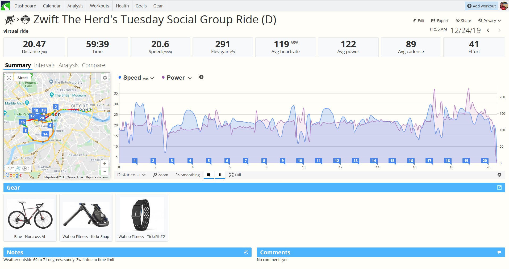
Task: Click the Gear section edit icon
Action: click(499, 187)
